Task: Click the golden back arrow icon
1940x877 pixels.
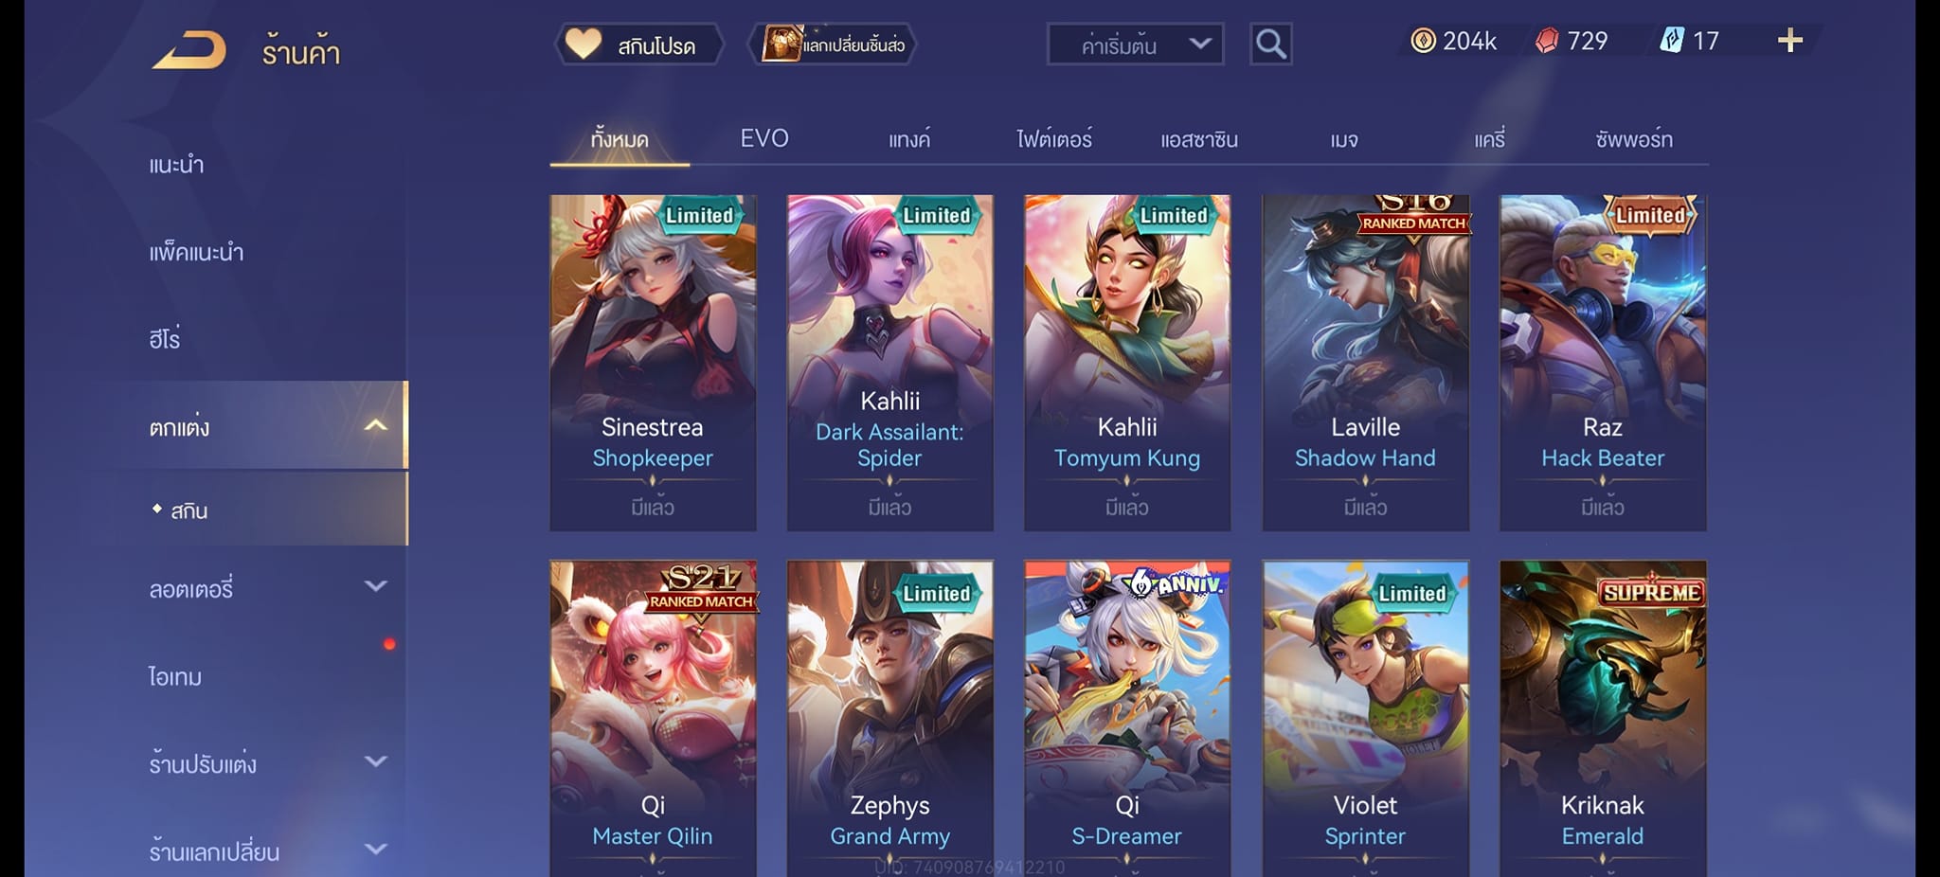Action: [x=189, y=50]
